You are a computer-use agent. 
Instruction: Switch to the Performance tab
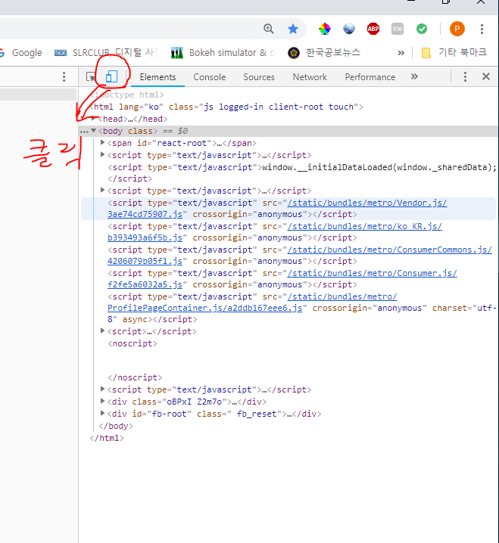370,77
